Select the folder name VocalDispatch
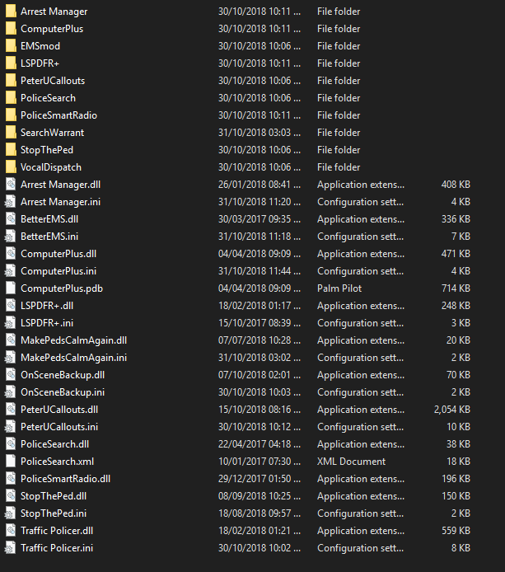Viewport: 505px width, 572px height. pyautogui.click(x=51, y=167)
